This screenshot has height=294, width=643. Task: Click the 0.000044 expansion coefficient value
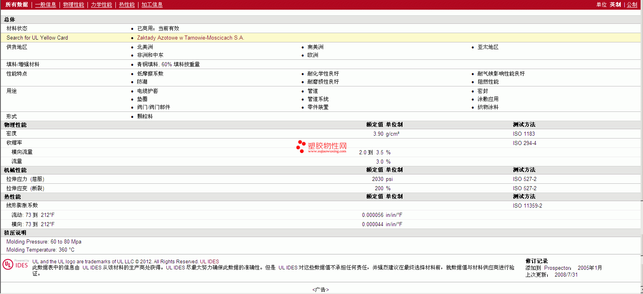tap(373, 224)
